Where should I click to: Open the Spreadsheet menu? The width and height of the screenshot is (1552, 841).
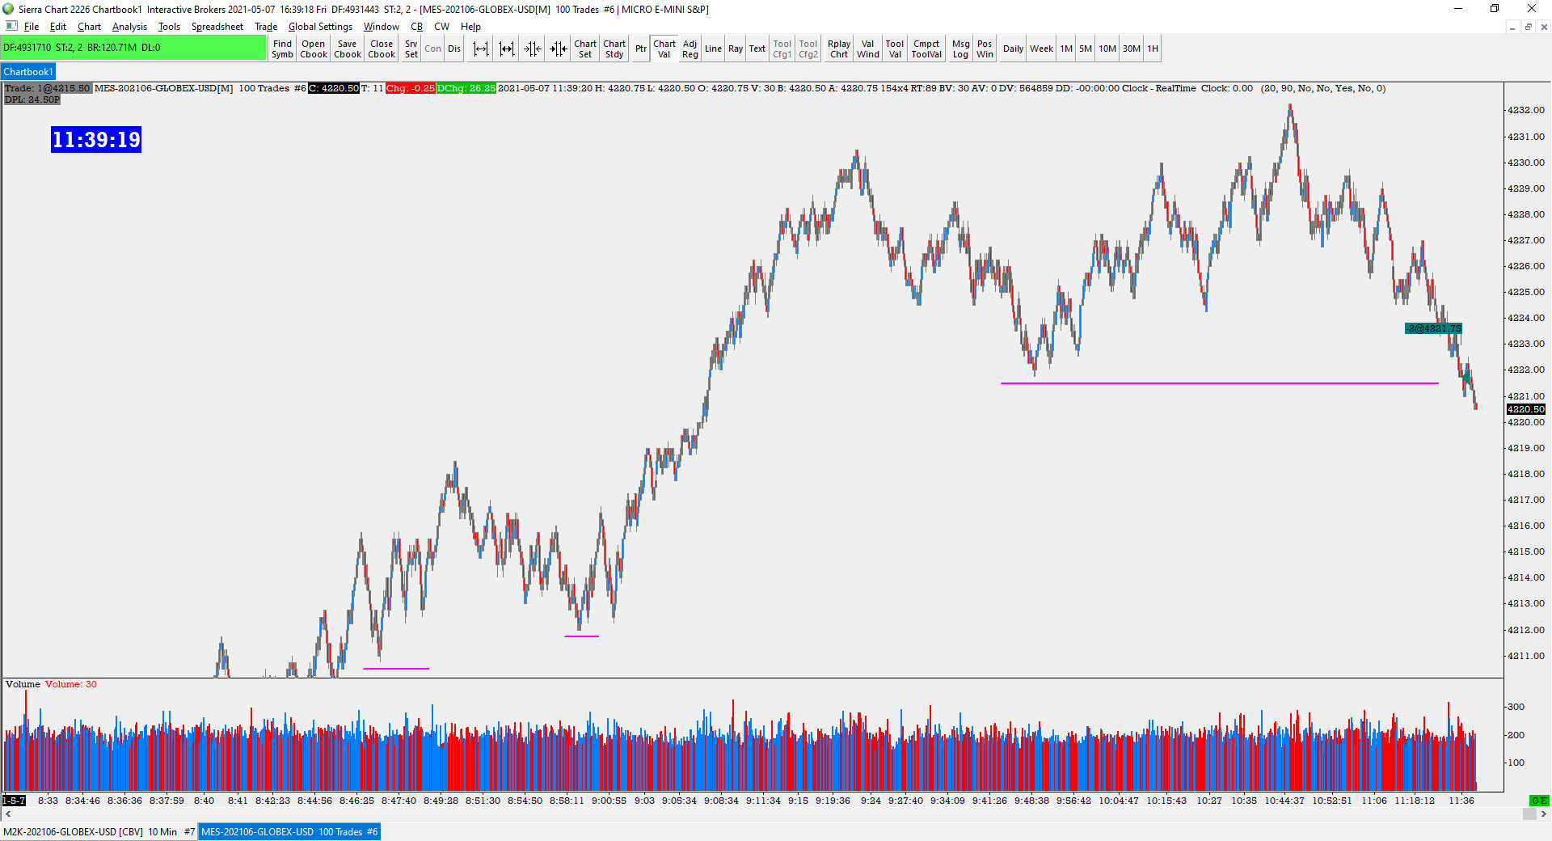point(217,27)
